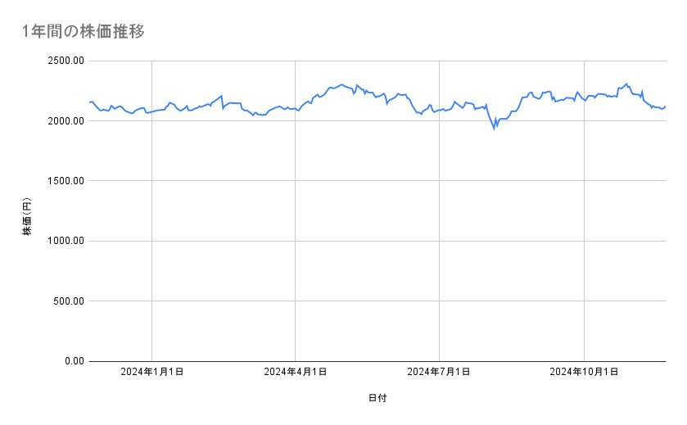The height and width of the screenshot is (425, 687).
Task: Click the line's leftmost starting point
Action: (89, 102)
